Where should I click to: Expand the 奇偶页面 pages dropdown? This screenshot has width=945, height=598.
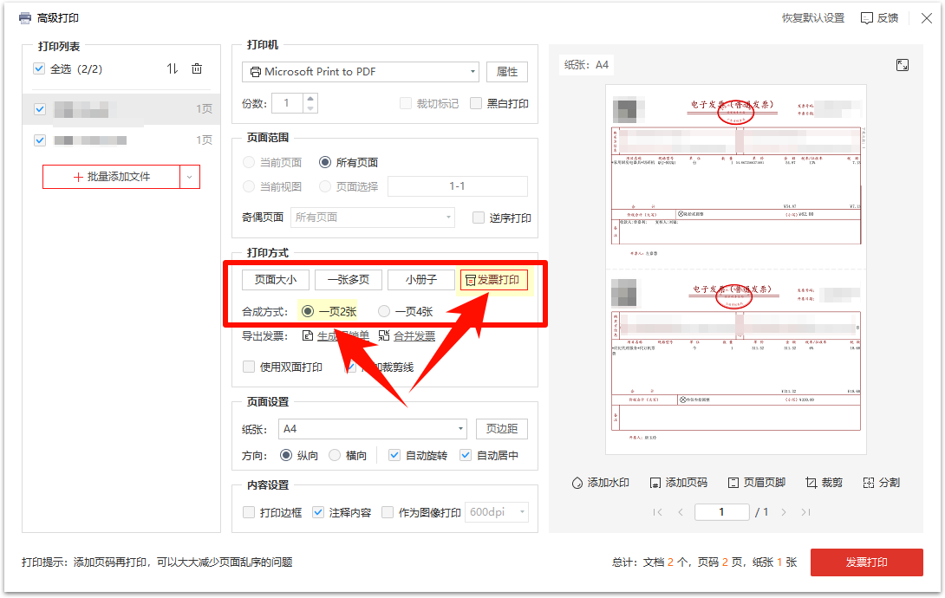click(372, 218)
